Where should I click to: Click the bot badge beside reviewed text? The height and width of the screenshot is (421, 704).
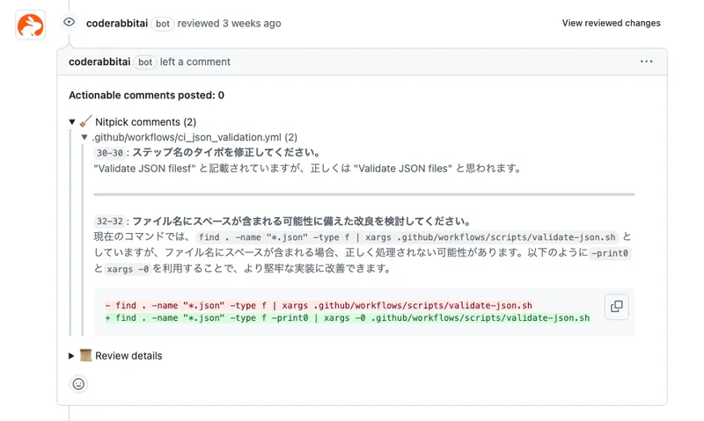coord(163,24)
